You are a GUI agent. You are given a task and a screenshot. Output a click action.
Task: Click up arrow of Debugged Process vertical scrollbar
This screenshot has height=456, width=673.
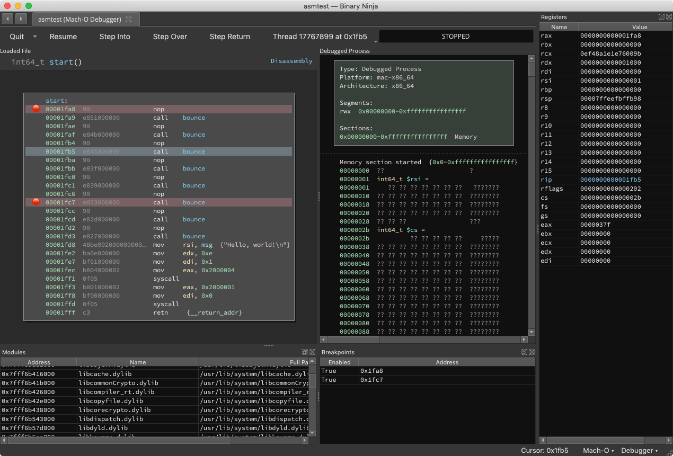coord(532,58)
